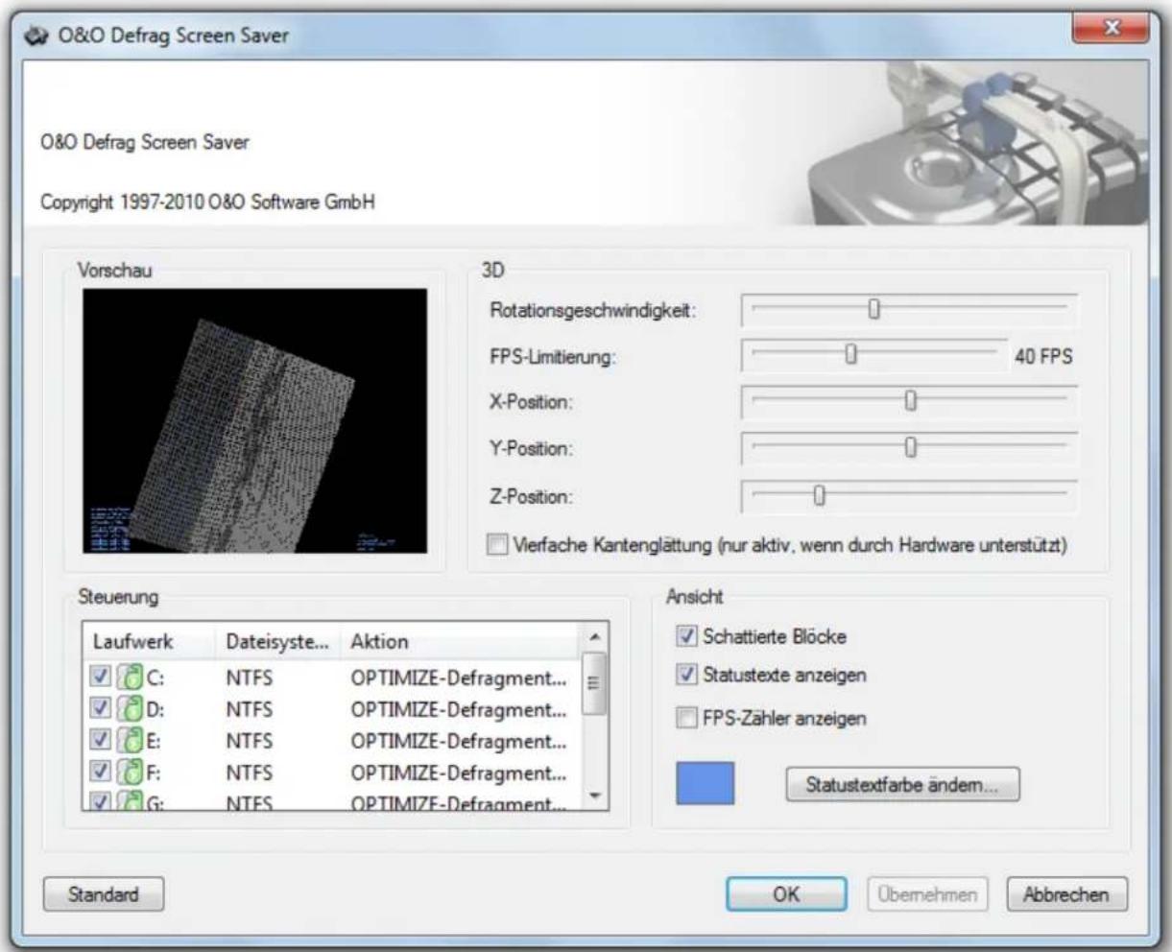Click the drive icon for D:
The image size is (1172, 952).
tap(130, 709)
